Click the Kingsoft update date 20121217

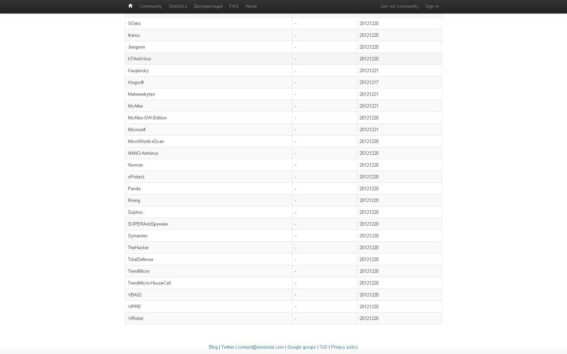[x=369, y=82]
